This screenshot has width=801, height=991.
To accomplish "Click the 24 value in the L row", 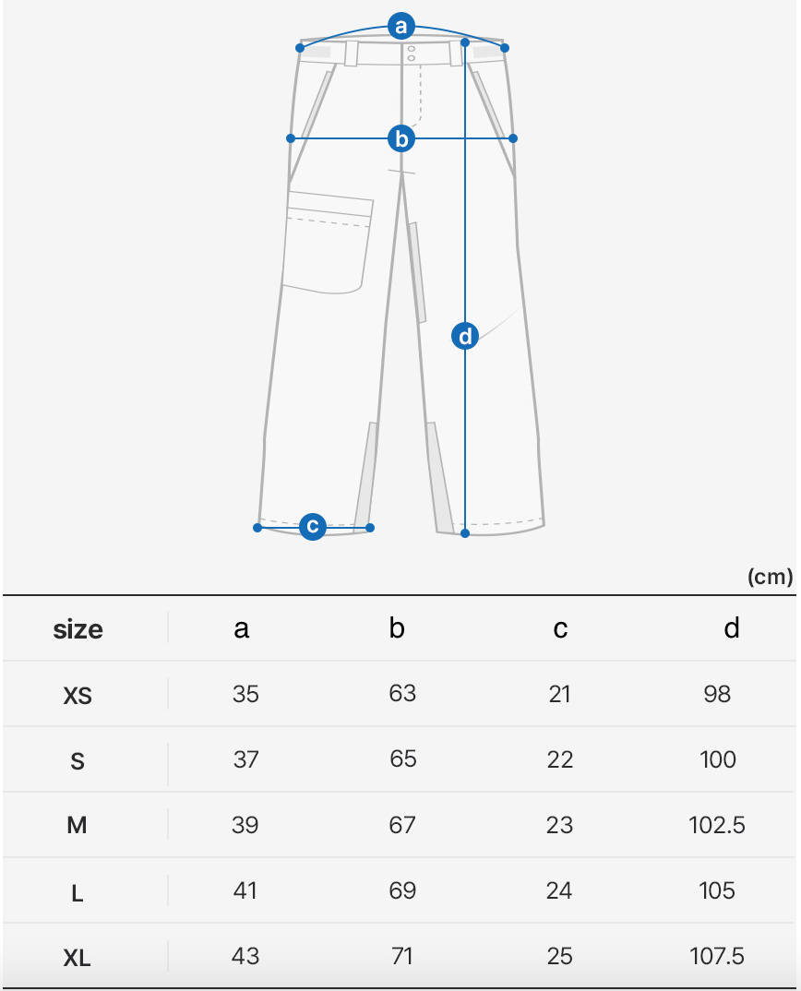I will click(559, 890).
